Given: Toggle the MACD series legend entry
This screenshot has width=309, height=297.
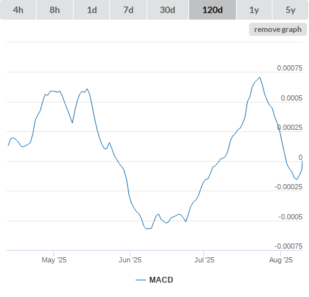Looking at the screenshot, I should [154, 280].
